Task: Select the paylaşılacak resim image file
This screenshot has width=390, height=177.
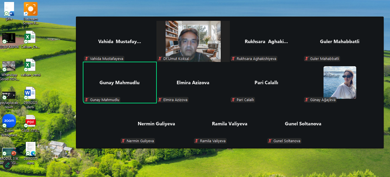Action: click(9, 100)
